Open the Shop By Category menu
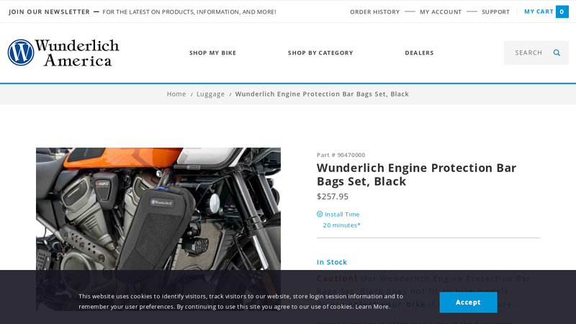This screenshot has height=324, width=576. coord(320,53)
